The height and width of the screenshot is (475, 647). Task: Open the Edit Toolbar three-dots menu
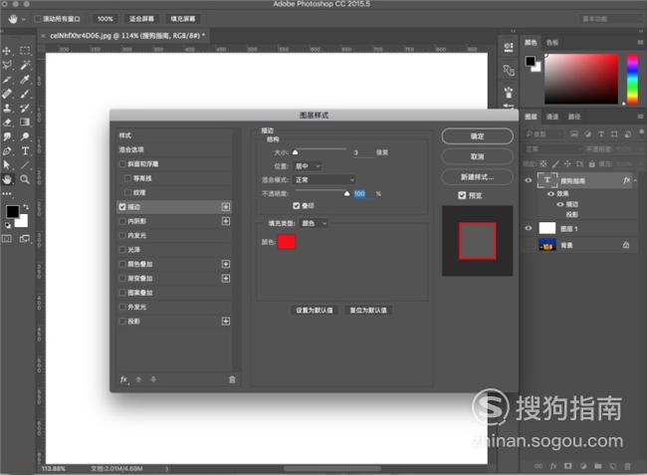(x=7, y=193)
